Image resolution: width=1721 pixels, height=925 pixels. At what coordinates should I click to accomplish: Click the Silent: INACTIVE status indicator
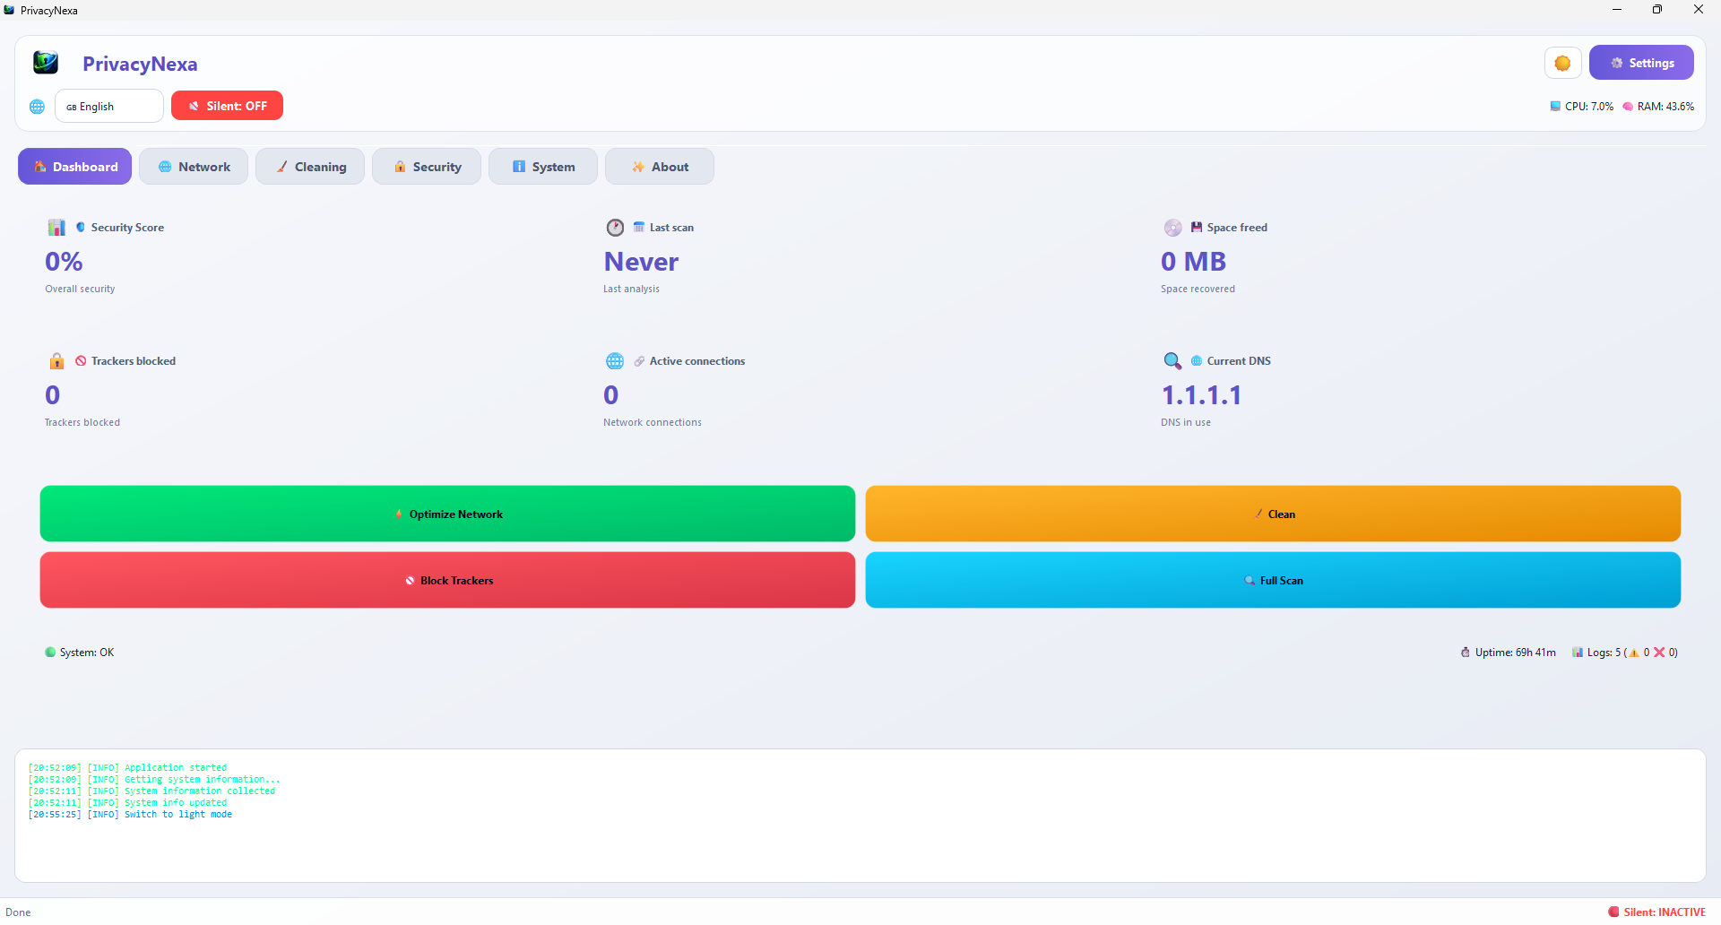coord(1657,912)
